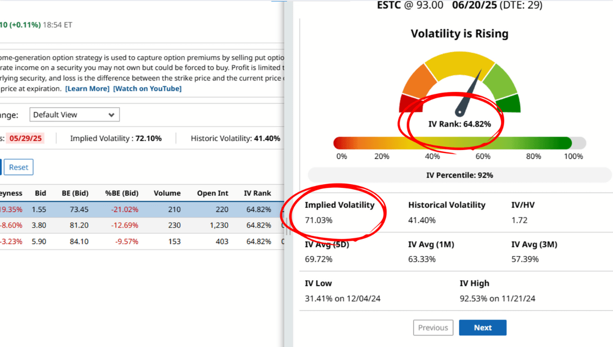Click the Reset button
Screen dimensions: 613x347
(x=18, y=167)
